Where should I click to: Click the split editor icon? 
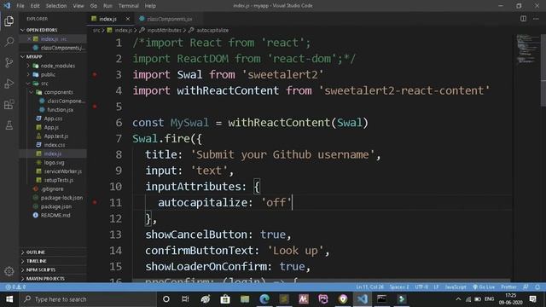(x=523, y=19)
